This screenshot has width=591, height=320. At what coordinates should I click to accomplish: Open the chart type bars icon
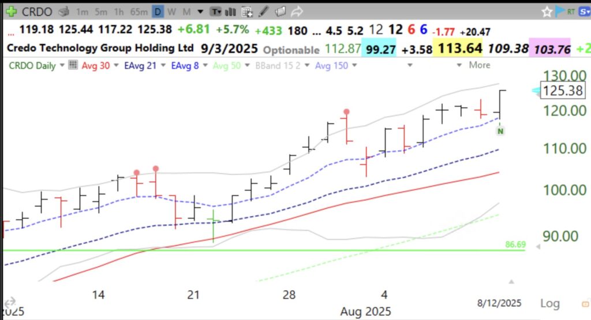coord(230,12)
